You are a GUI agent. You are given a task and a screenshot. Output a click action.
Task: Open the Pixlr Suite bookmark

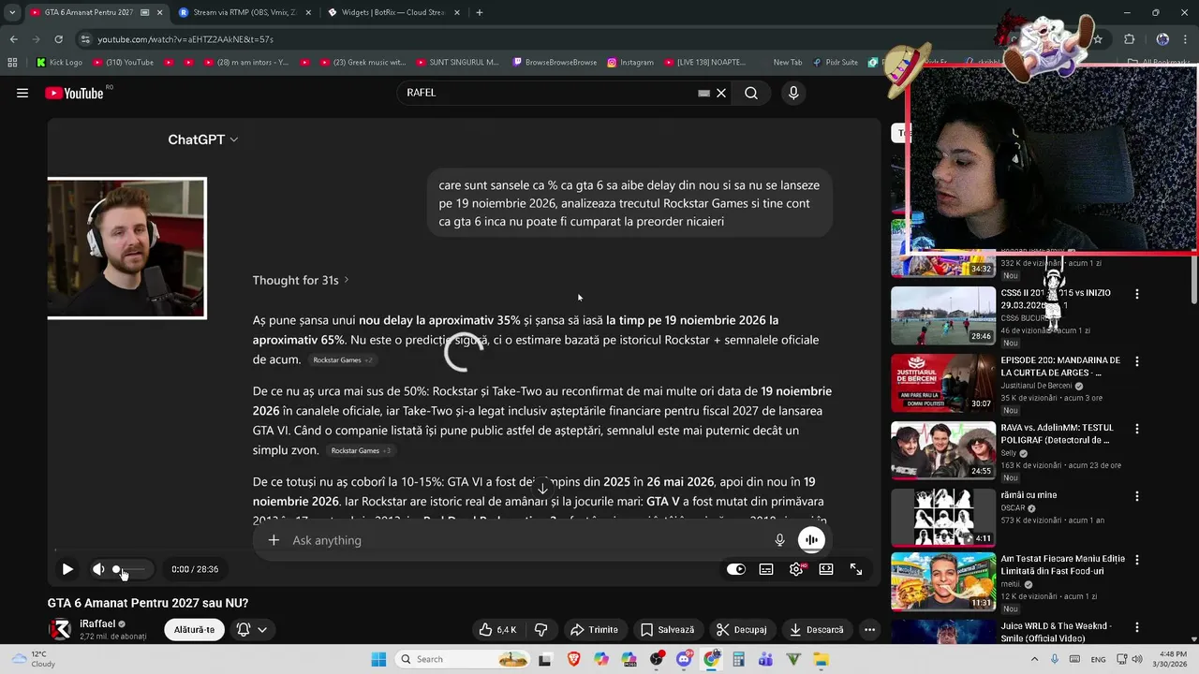836,63
